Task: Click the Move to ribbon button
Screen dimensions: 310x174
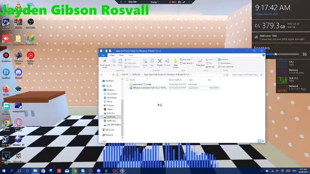Action: 145,63
